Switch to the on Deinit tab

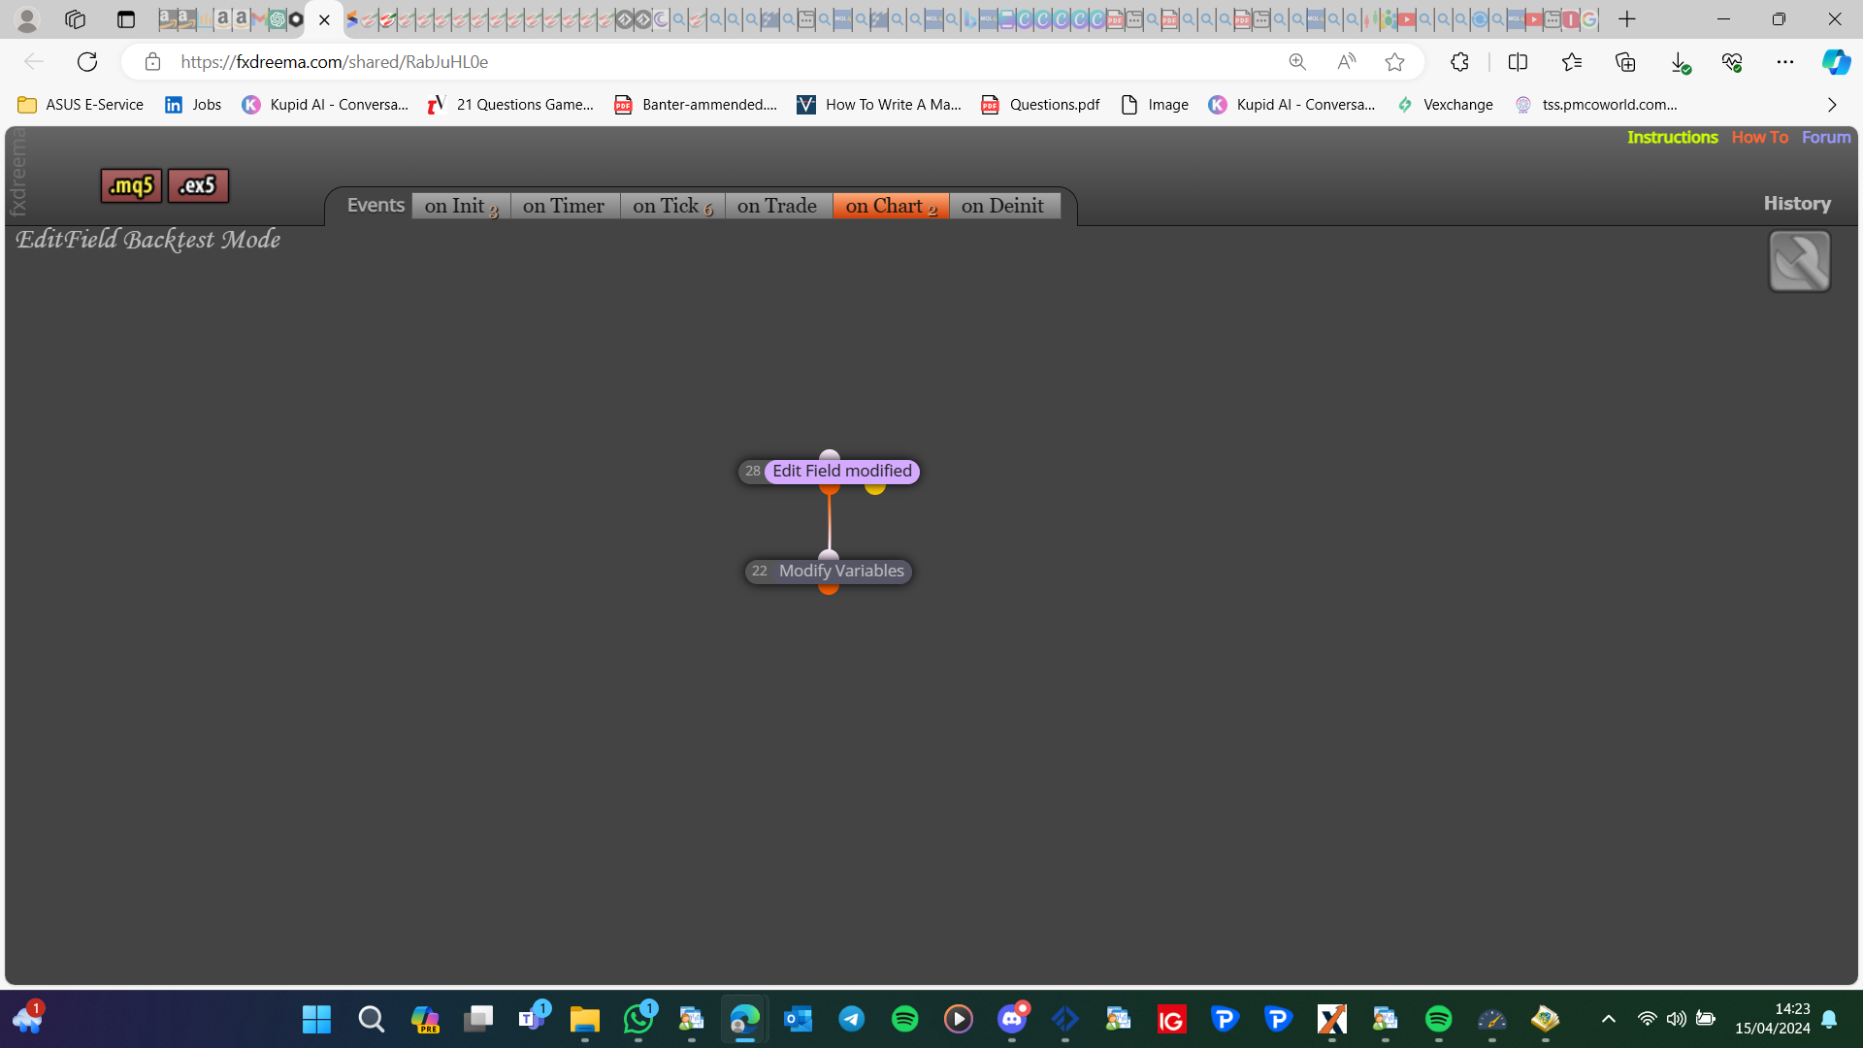pyautogui.click(x=1003, y=206)
